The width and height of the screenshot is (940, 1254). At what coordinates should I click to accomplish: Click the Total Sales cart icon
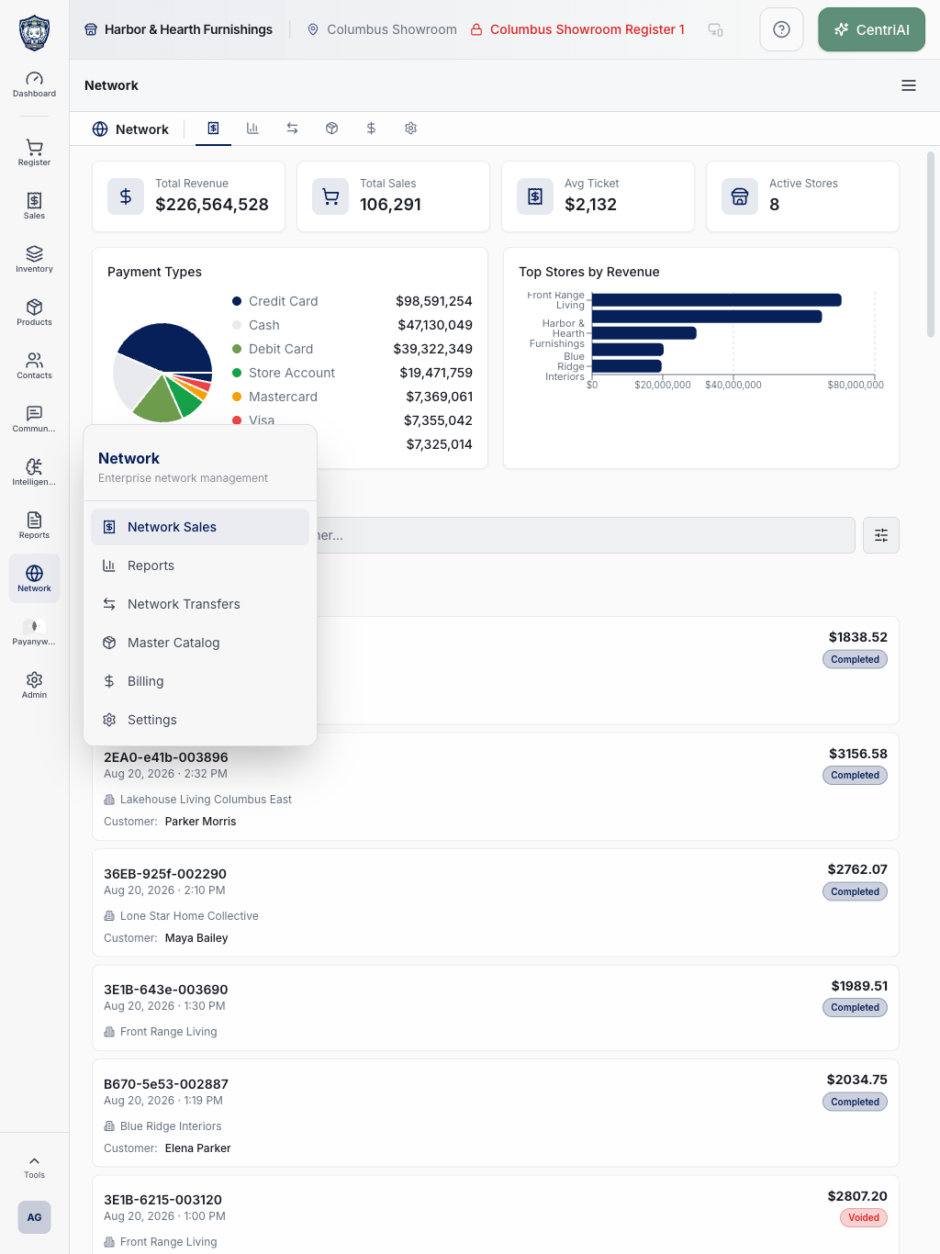(330, 196)
